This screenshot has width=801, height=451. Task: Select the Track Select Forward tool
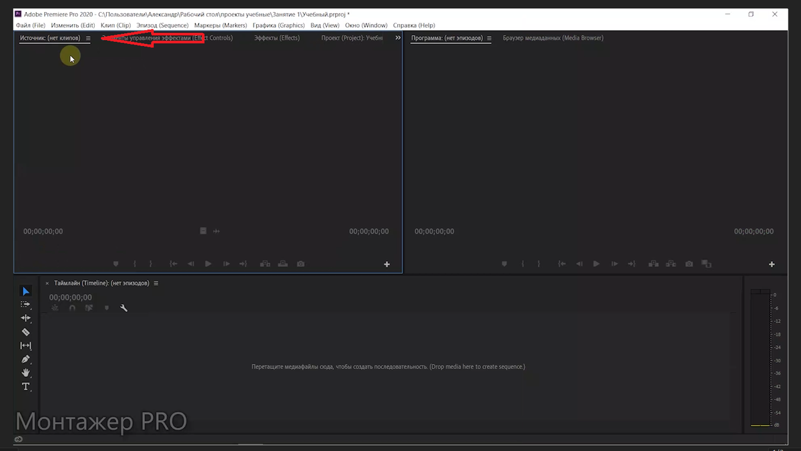coord(25,304)
